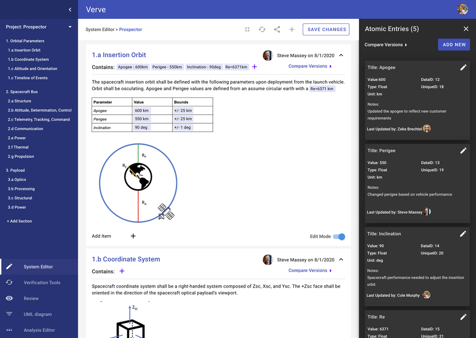Expand Compare Versions under Coordinate System
Viewport: 476px width, 338px height.
tap(310, 271)
